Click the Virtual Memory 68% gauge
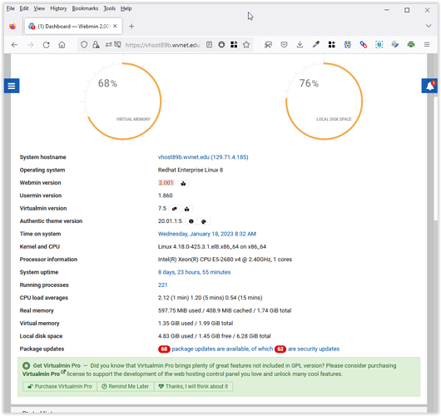This screenshot has width=441, height=416. (x=123, y=102)
